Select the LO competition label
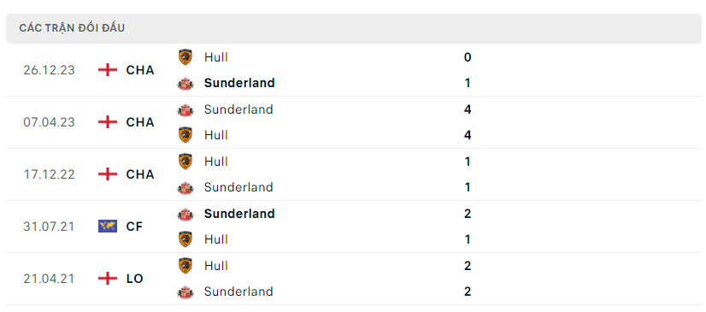Viewport: 706px width, 312px height. pyautogui.click(x=135, y=279)
